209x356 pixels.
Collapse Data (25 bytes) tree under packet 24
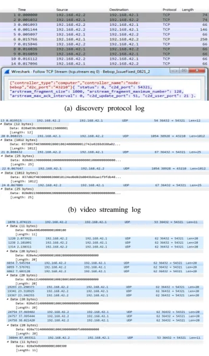(x=2, y=189)
